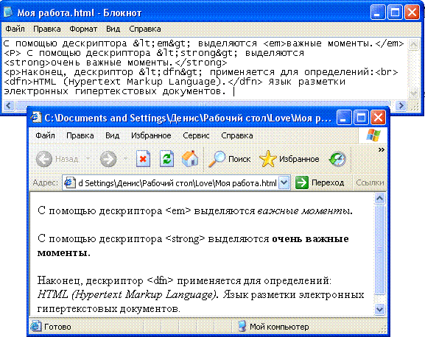The height and width of the screenshot is (337, 425).
Task: Open Back button history dropdown arrow
Action: point(88,159)
